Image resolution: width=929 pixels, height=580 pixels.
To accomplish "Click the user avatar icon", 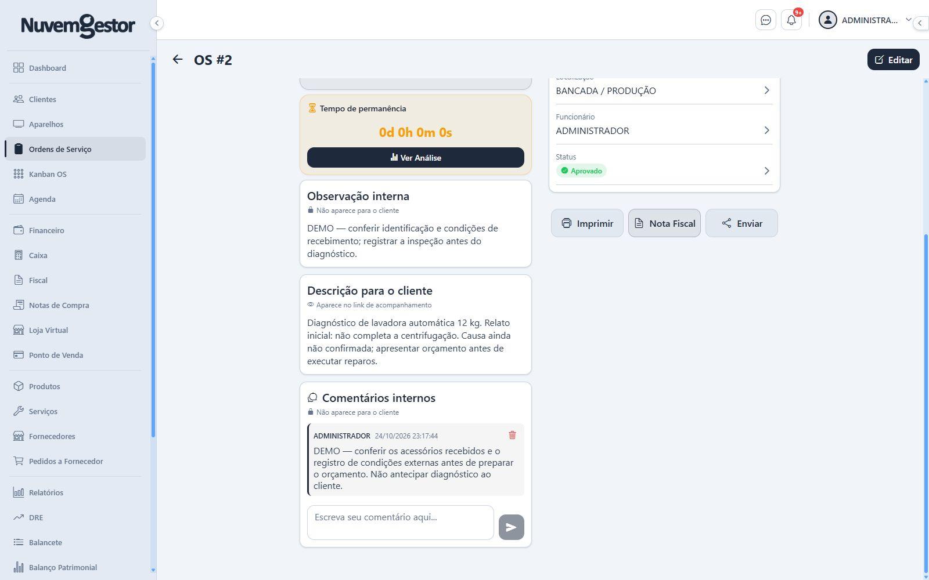I will [x=827, y=20].
